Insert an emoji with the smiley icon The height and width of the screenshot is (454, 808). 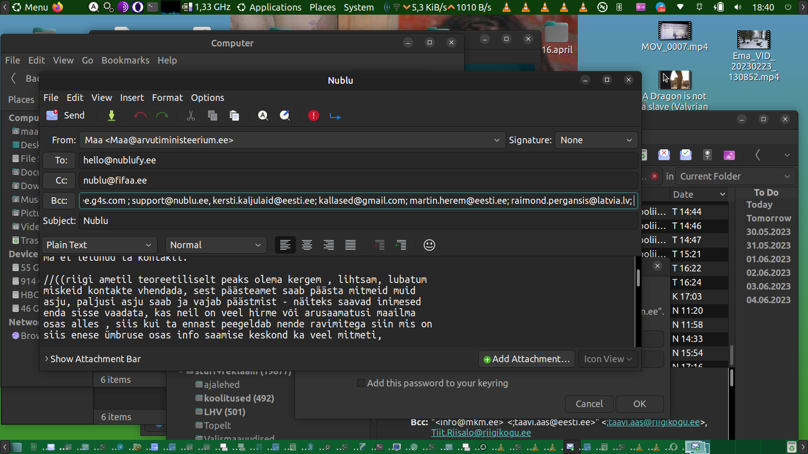[x=429, y=245]
